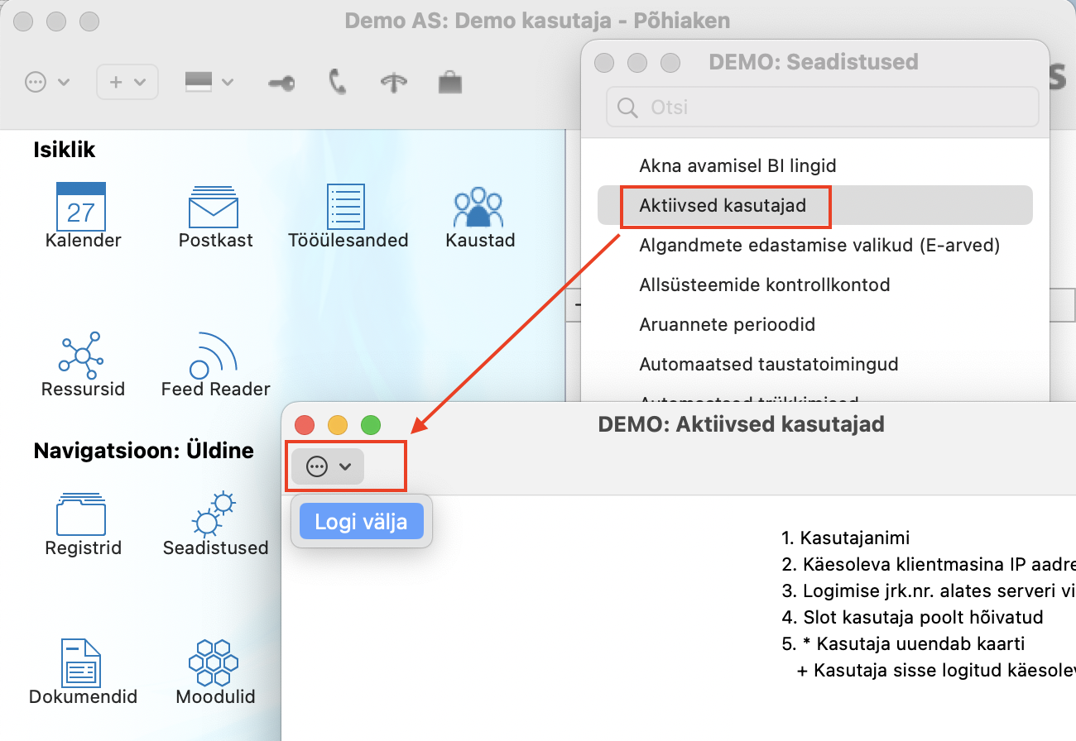Click the briefcase icon in toolbar
Image resolution: width=1076 pixels, height=741 pixels.
tap(450, 83)
